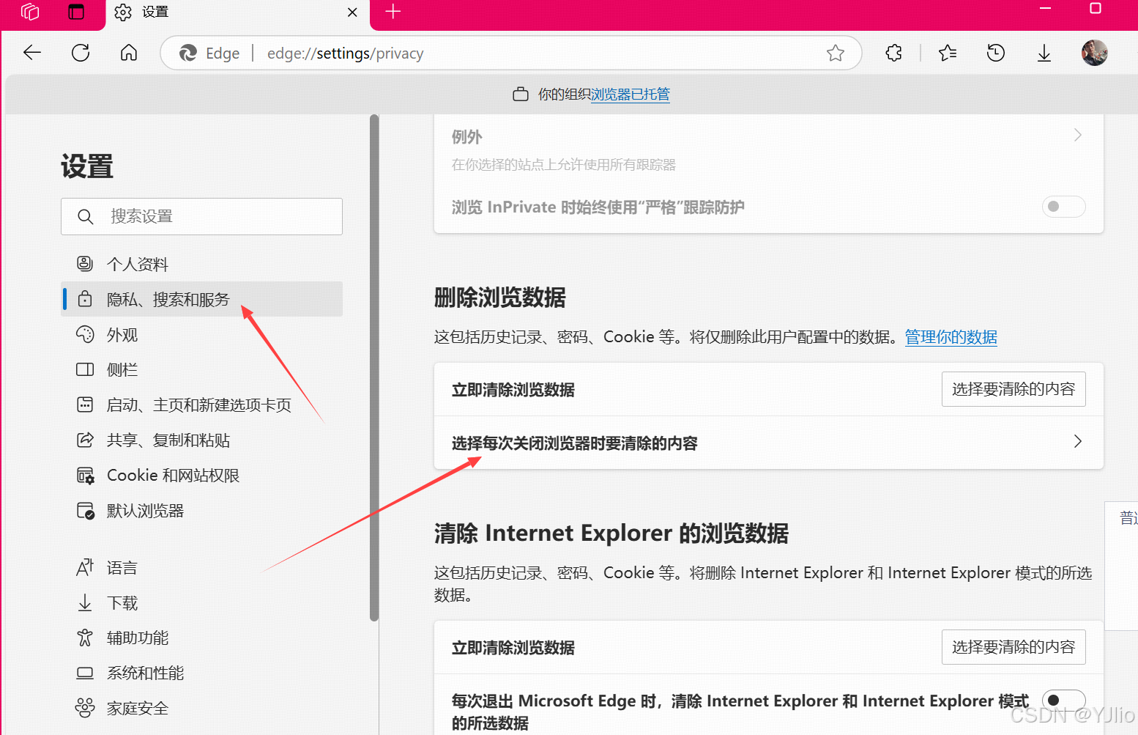
Task: Select 个人资料 in settings sidebar
Action: (201, 264)
